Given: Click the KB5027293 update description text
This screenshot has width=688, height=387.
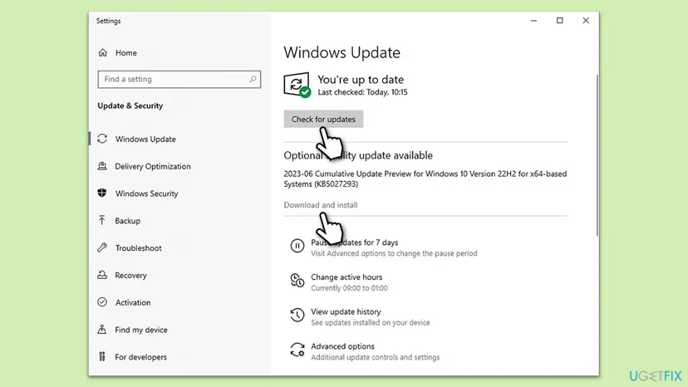Looking at the screenshot, I should pyautogui.click(x=425, y=179).
